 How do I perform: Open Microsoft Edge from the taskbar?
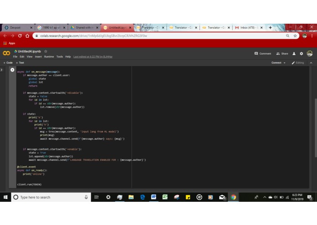142,197
